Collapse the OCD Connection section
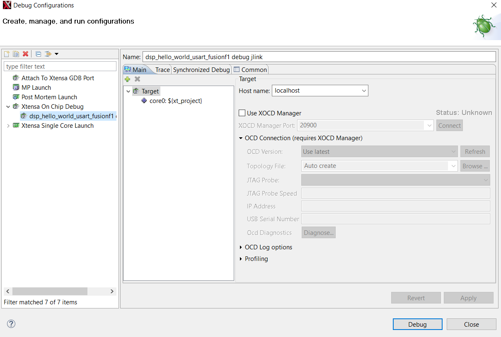This screenshot has width=501, height=337. [x=241, y=138]
